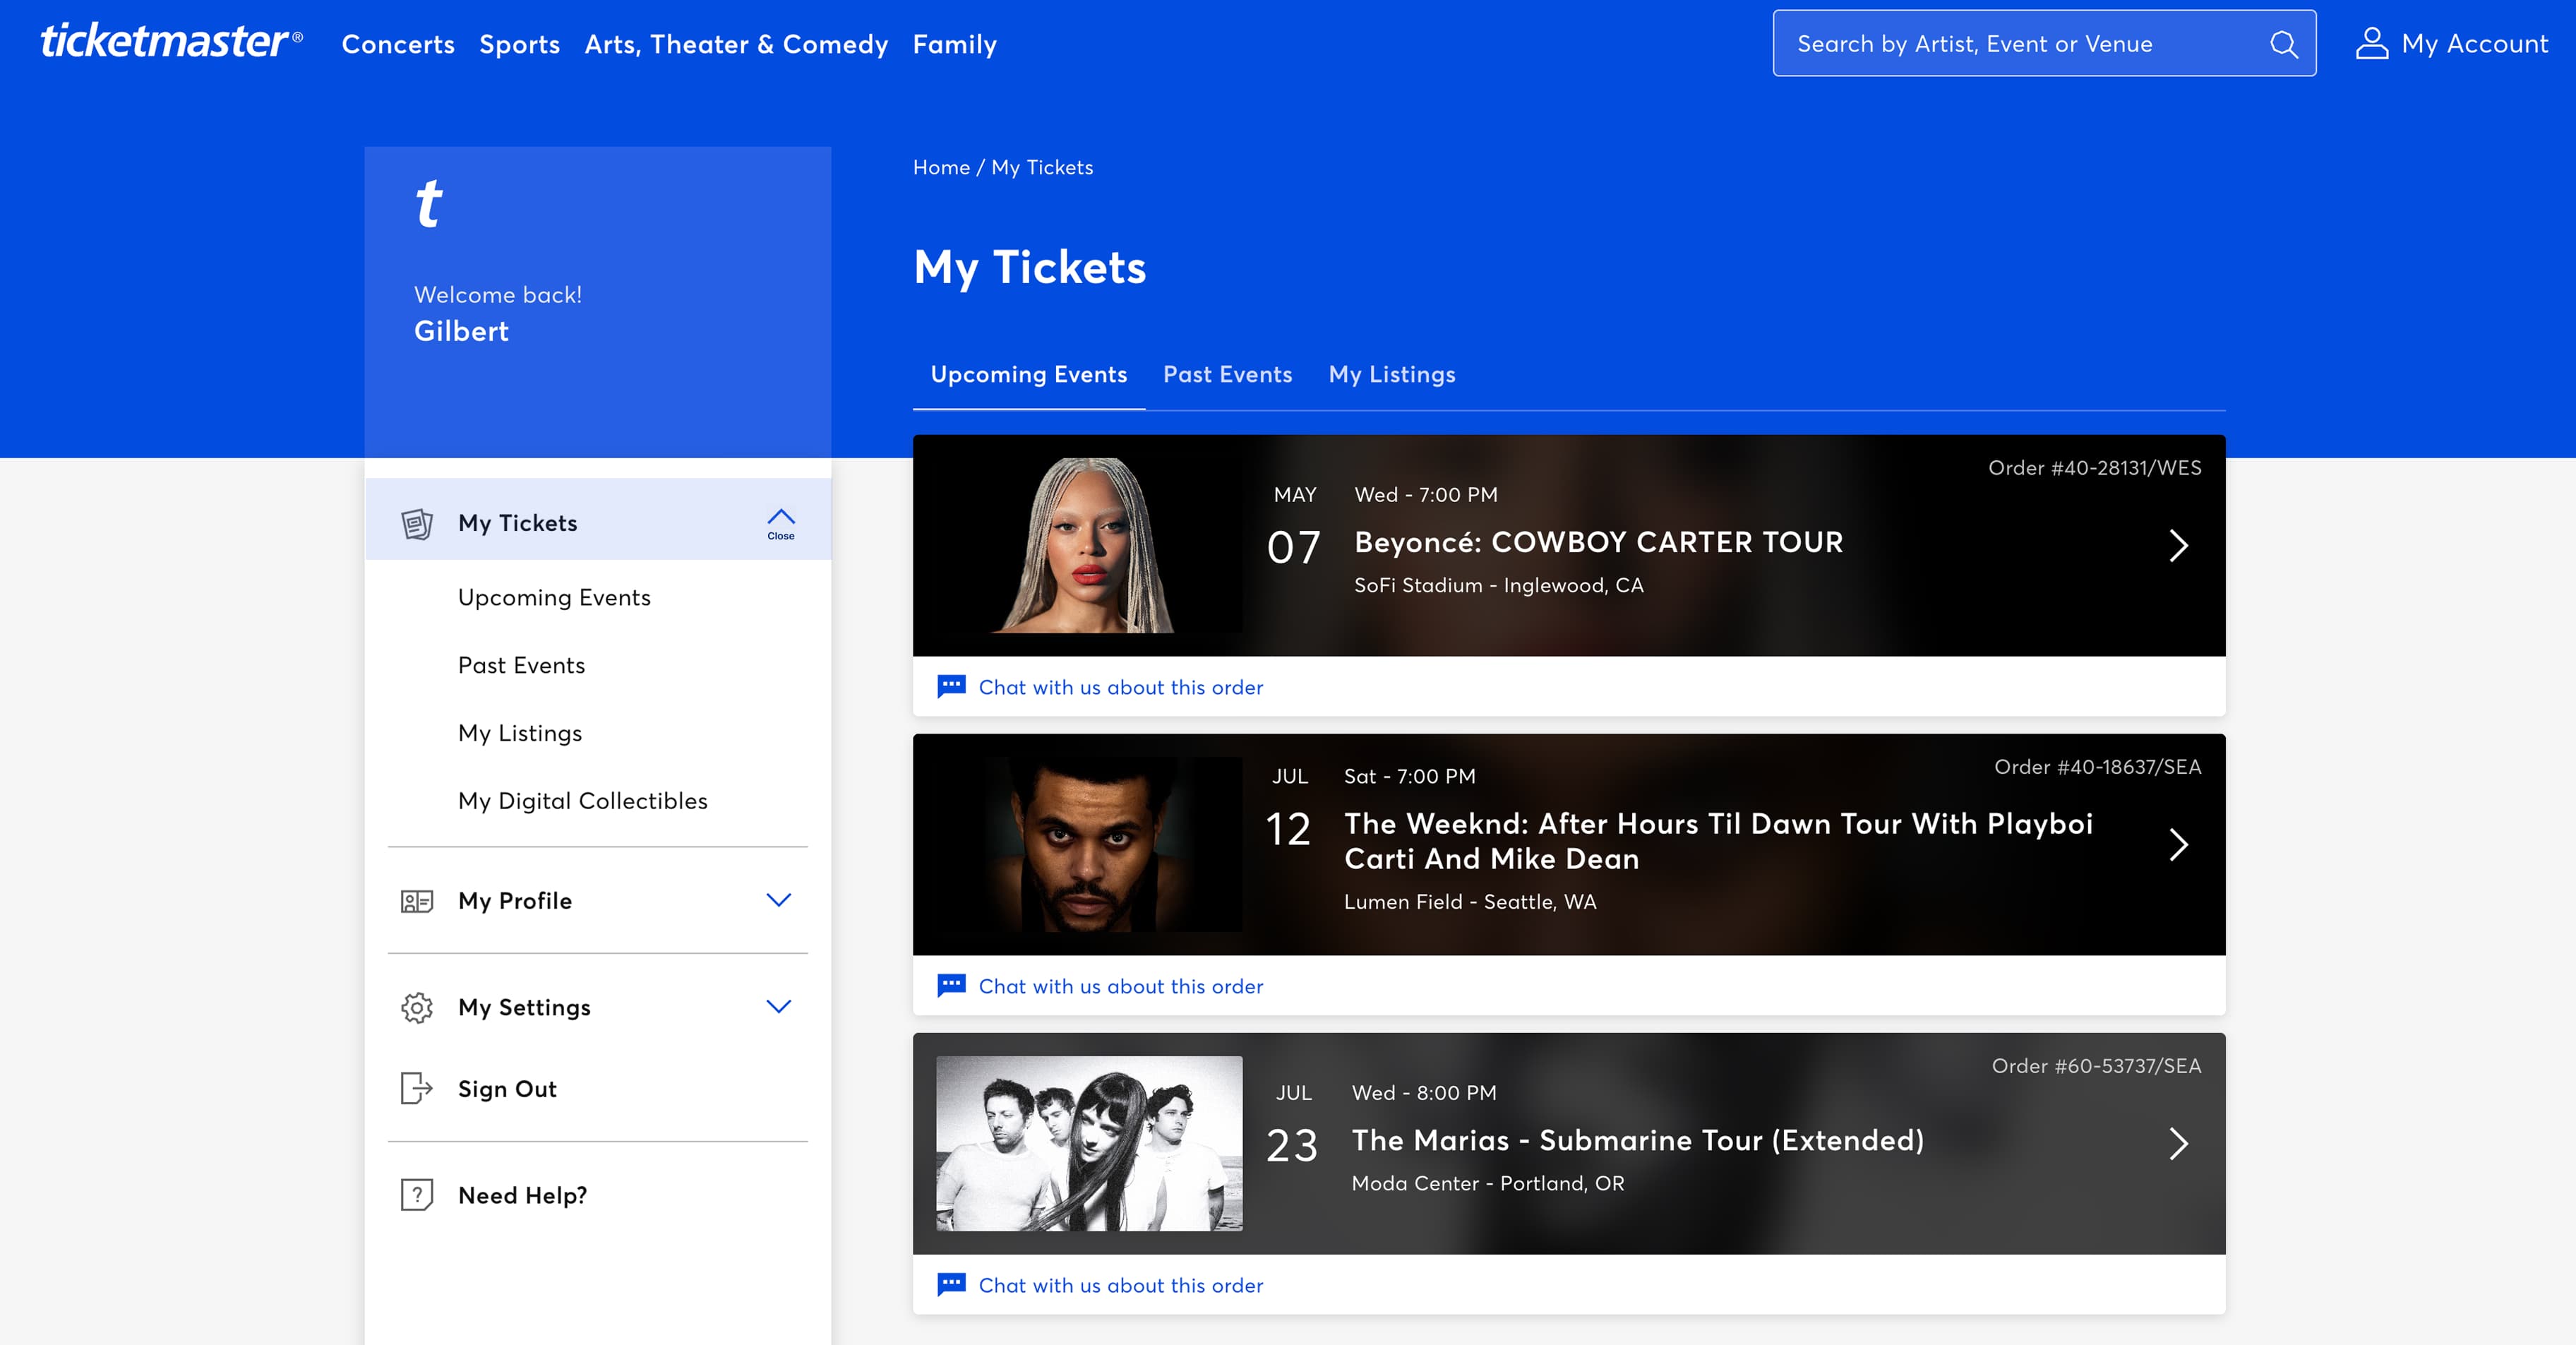This screenshot has height=1345, width=2576.
Task: Click Order #40-18637/SEA text
Action: (2097, 767)
